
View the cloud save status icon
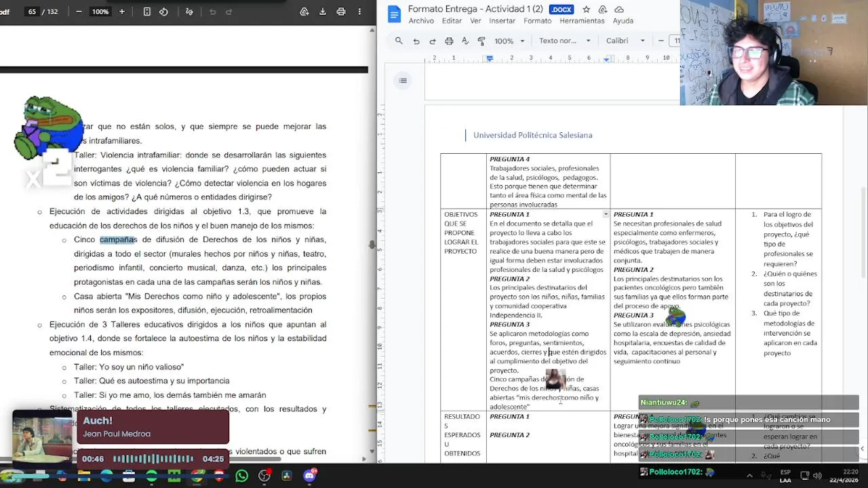(619, 9)
